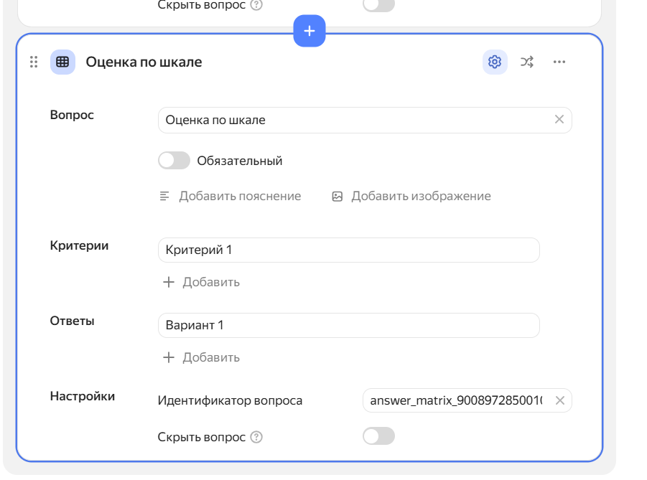Click help icon next to Скрыть вопрос

click(x=257, y=437)
